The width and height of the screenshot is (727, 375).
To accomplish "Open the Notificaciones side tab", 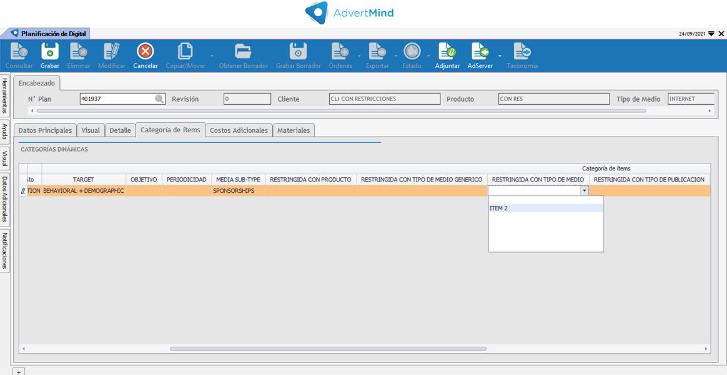I will 4,250.
